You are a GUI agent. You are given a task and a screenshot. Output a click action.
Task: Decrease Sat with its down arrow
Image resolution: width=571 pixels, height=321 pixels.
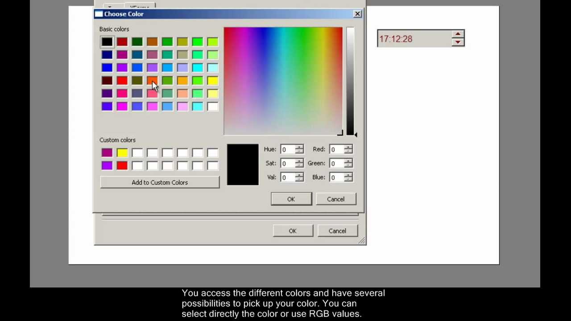(299, 165)
